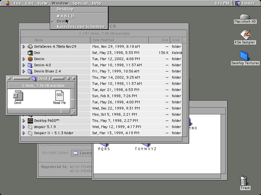Click the 1,191 items status header text

point(104,33)
